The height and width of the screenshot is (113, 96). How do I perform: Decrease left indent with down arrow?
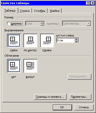pos(76,41)
